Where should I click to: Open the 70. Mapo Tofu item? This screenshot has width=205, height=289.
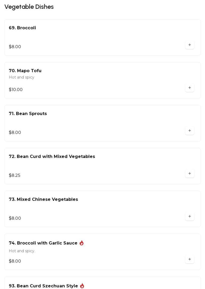[x=25, y=71]
